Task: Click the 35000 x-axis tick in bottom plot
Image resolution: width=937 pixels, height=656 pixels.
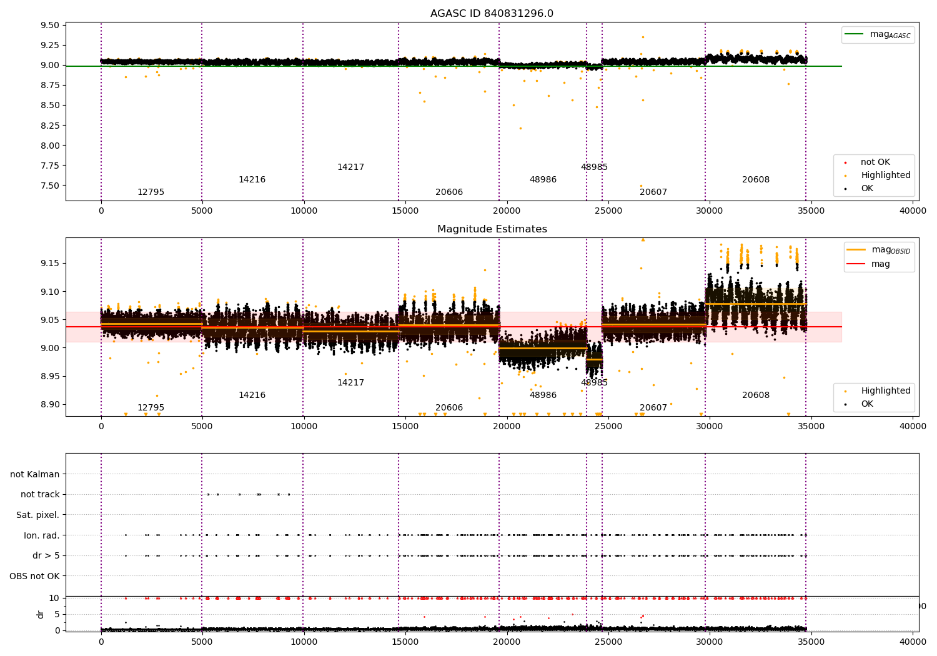Action: pyautogui.click(x=811, y=642)
